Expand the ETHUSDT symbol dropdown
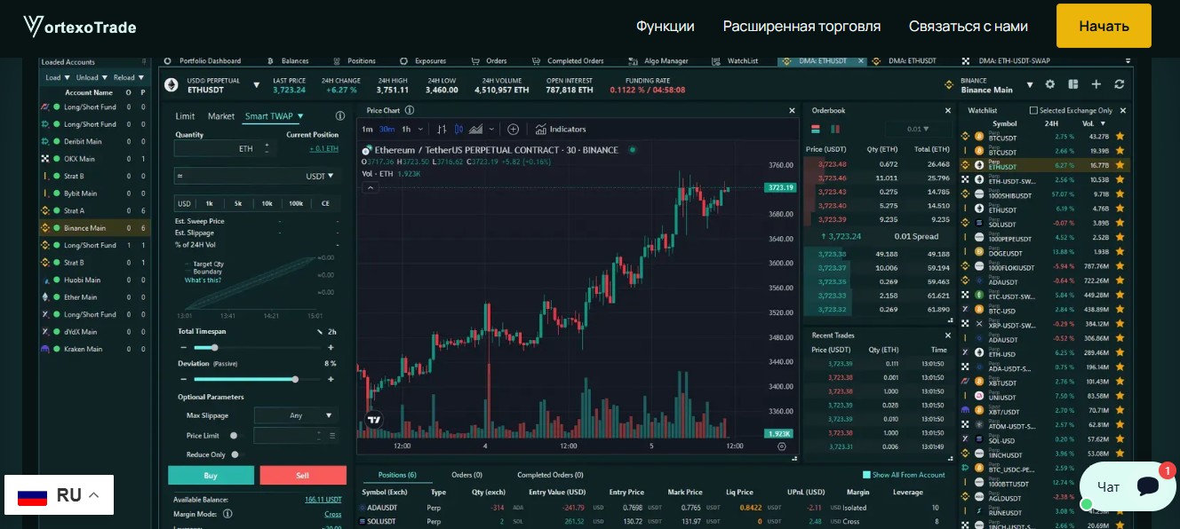This screenshot has width=1180, height=529. click(257, 85)
